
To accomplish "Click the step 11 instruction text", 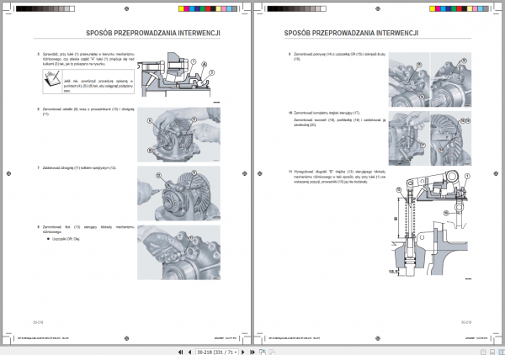I will pos(339,177).
